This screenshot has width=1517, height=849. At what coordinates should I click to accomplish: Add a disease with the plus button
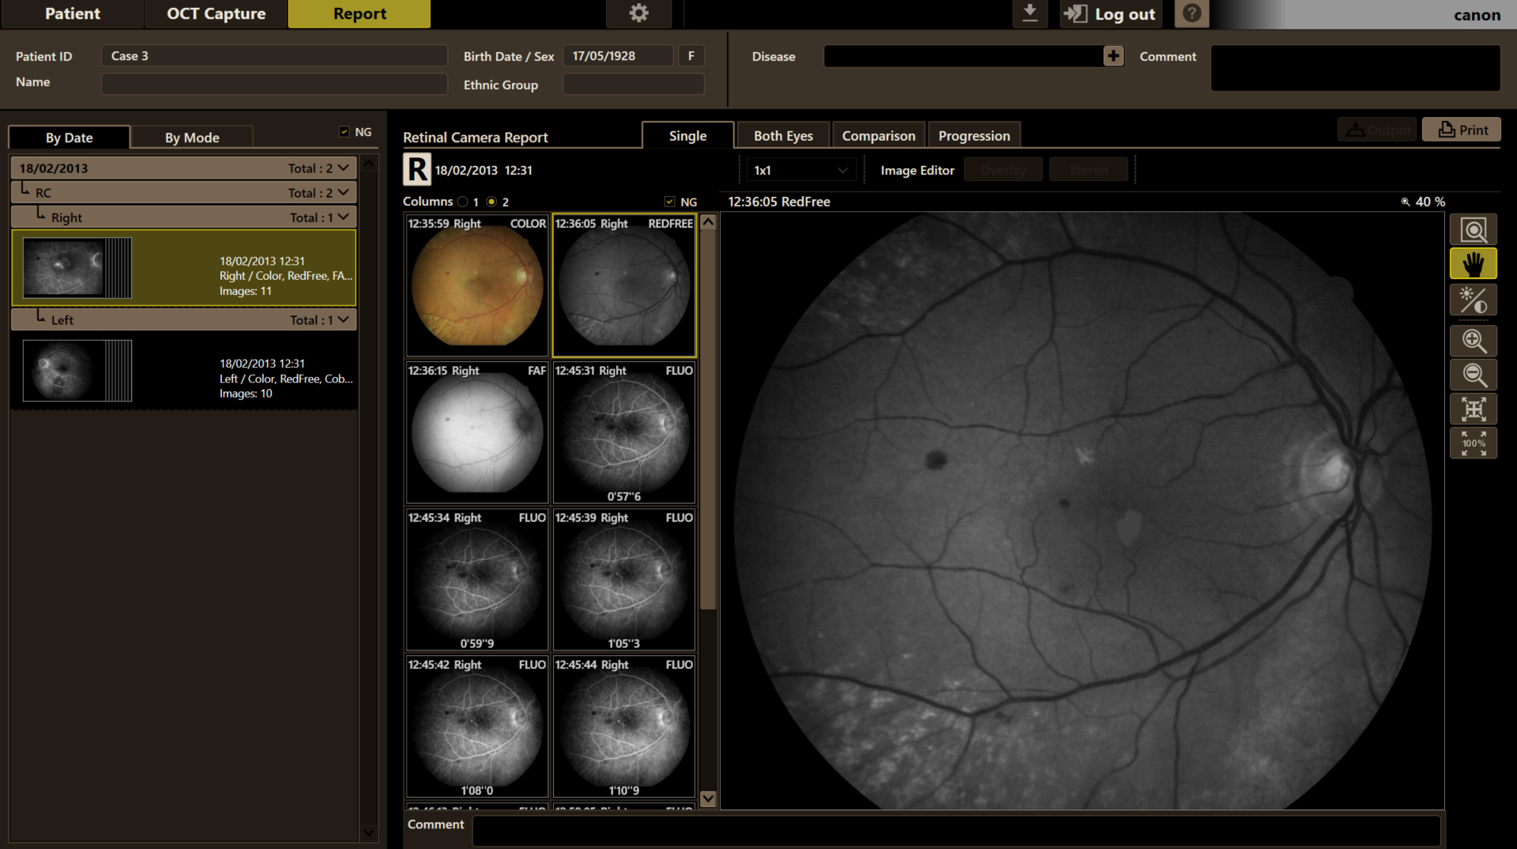1113,56
